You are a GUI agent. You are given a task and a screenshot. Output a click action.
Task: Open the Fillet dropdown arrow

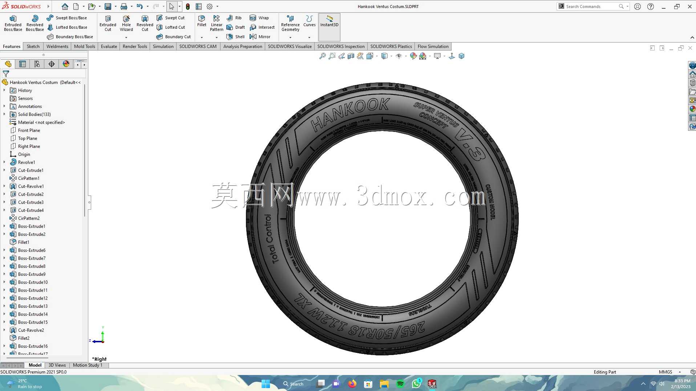point(202,37)
